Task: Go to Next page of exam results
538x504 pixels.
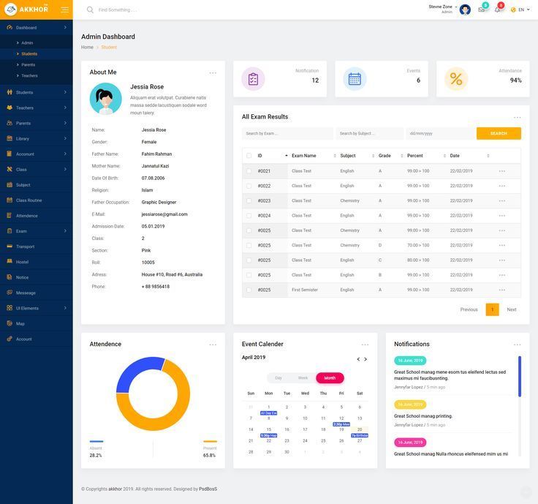Action: click(x=512, y=309)
